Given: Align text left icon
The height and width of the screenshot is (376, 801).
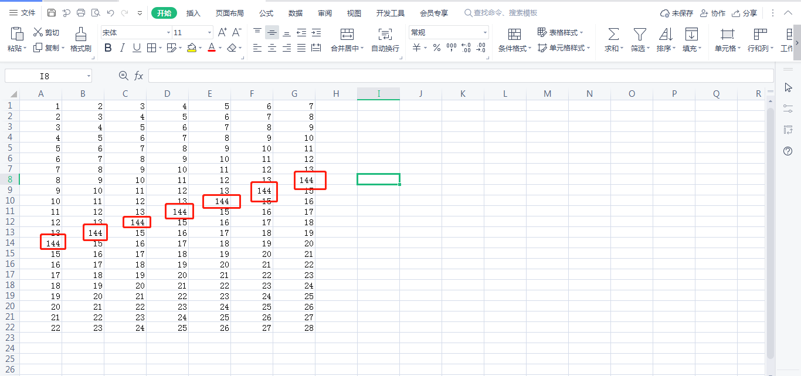Looking at the screenshot, I should pos(257,48).
